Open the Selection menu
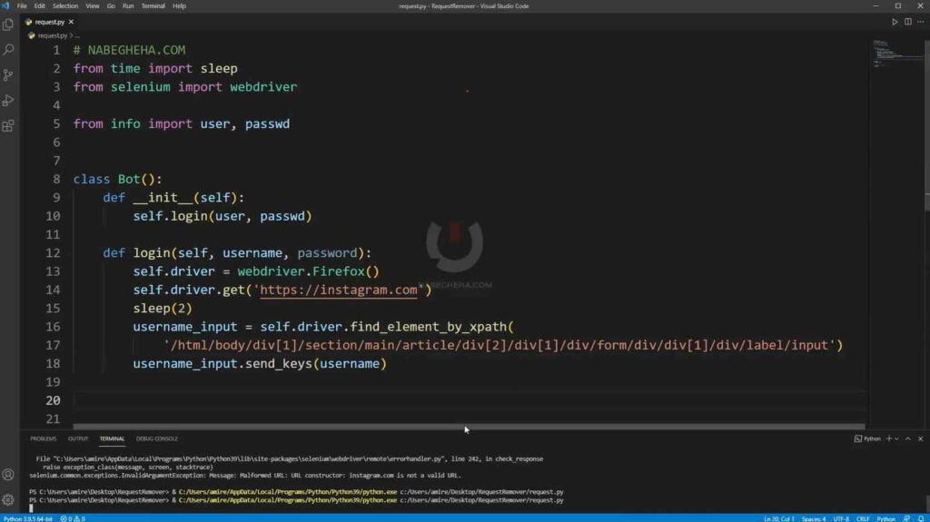The image size is (930, 522). (65, 6)
